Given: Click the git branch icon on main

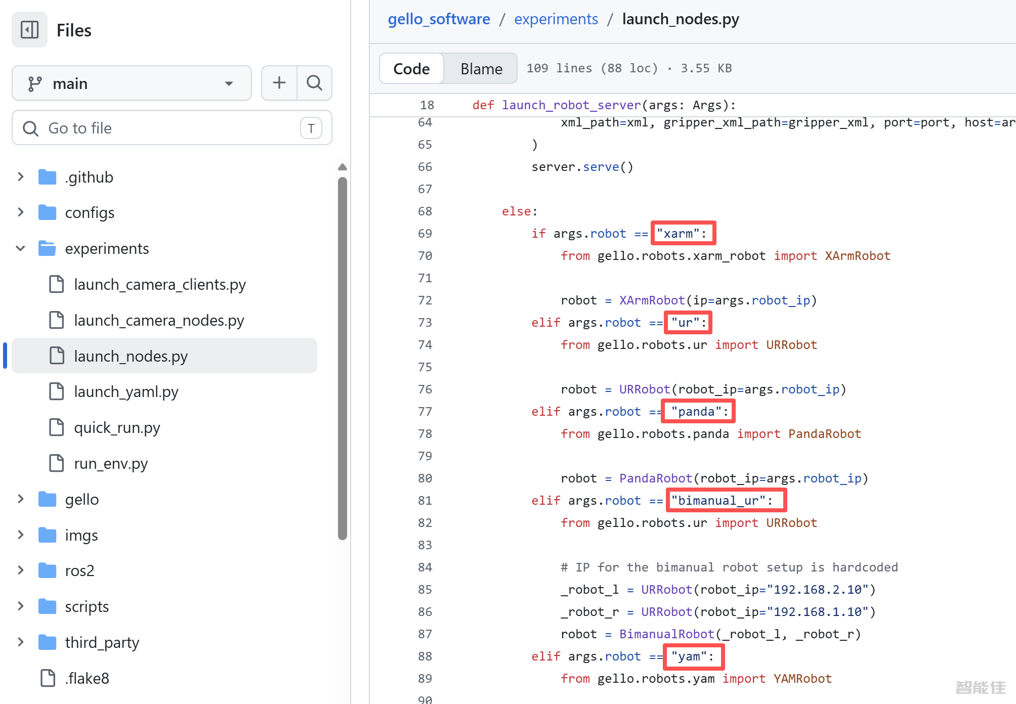Looking at the screenshot, I should point(34,83).
